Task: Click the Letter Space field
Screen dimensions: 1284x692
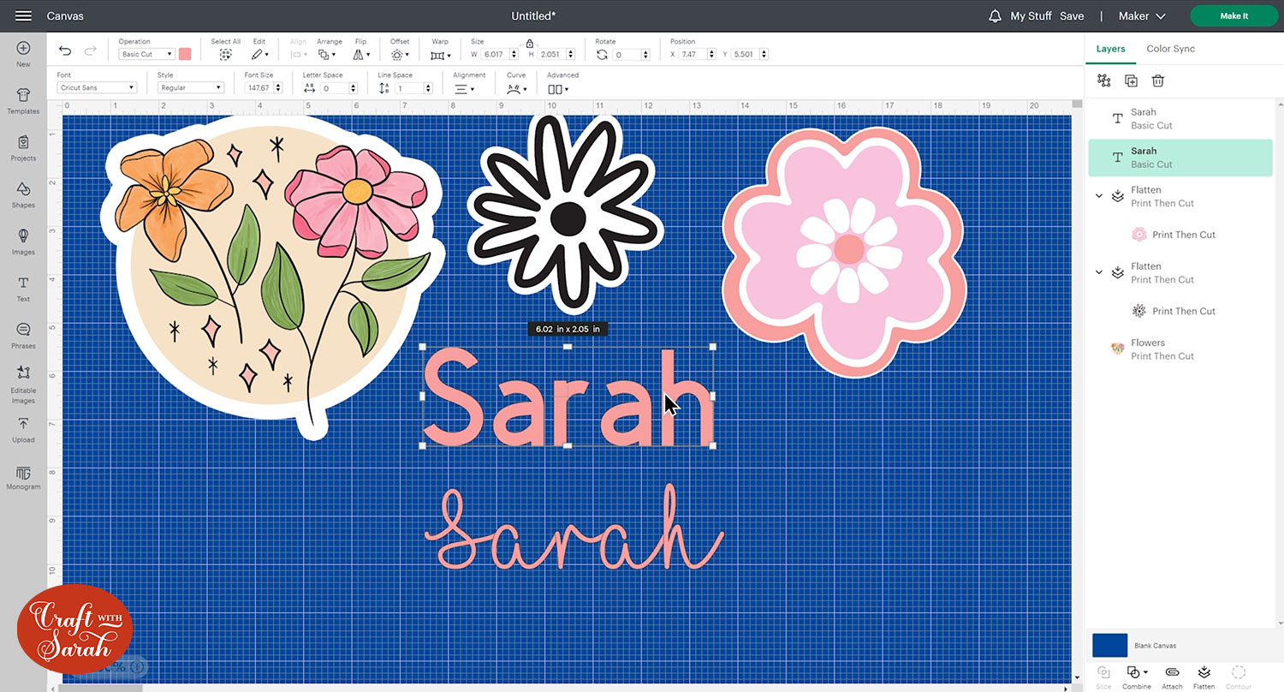Action: pyautogui.click(x=335, y=88)
